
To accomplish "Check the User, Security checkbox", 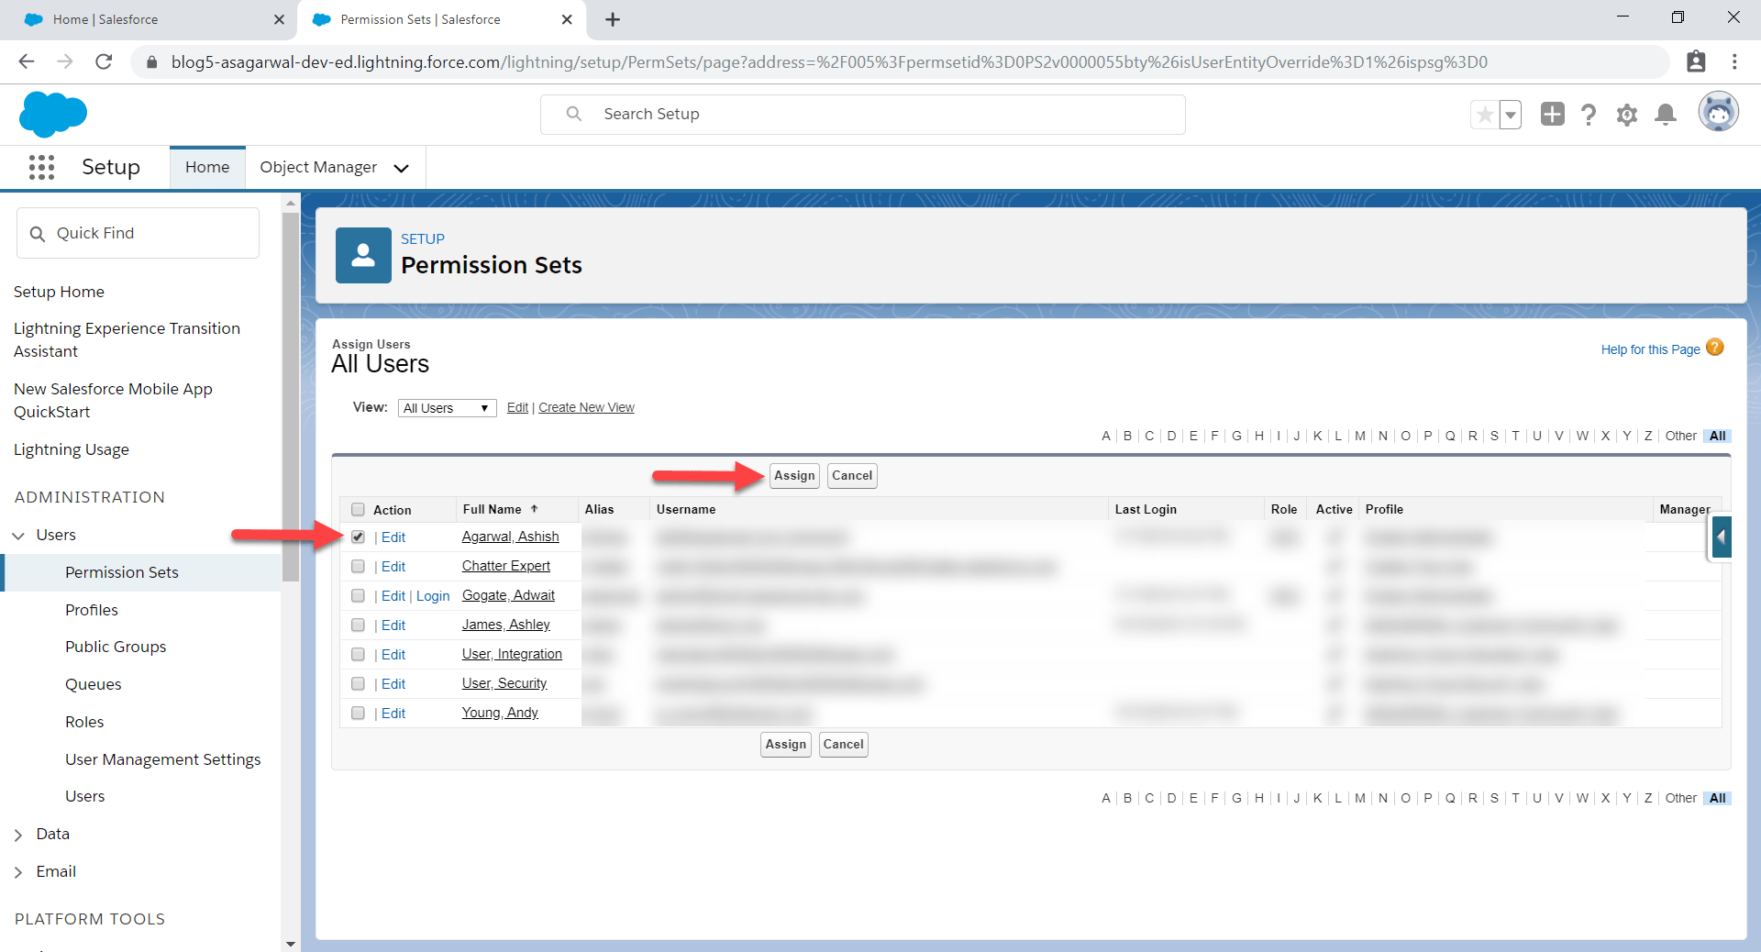I will pyautogui.click(x=358, y=683).
